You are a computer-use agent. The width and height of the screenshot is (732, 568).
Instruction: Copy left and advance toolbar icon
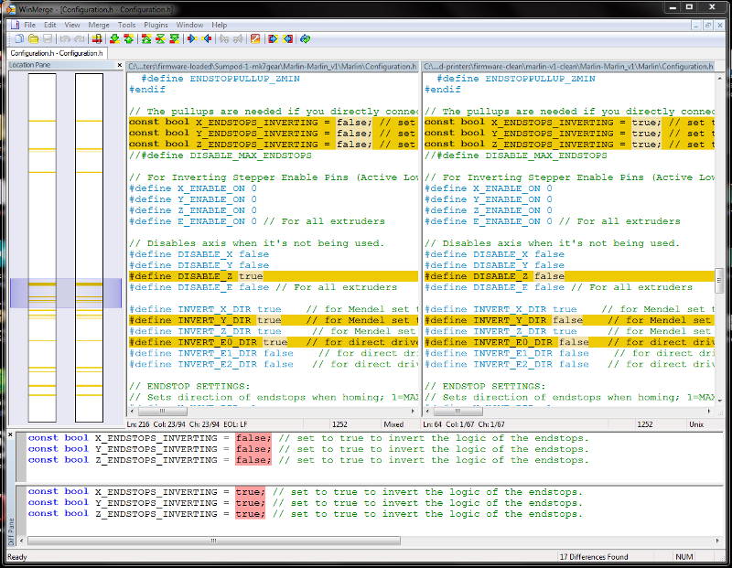pyautogui.click(x=239, y=38)
